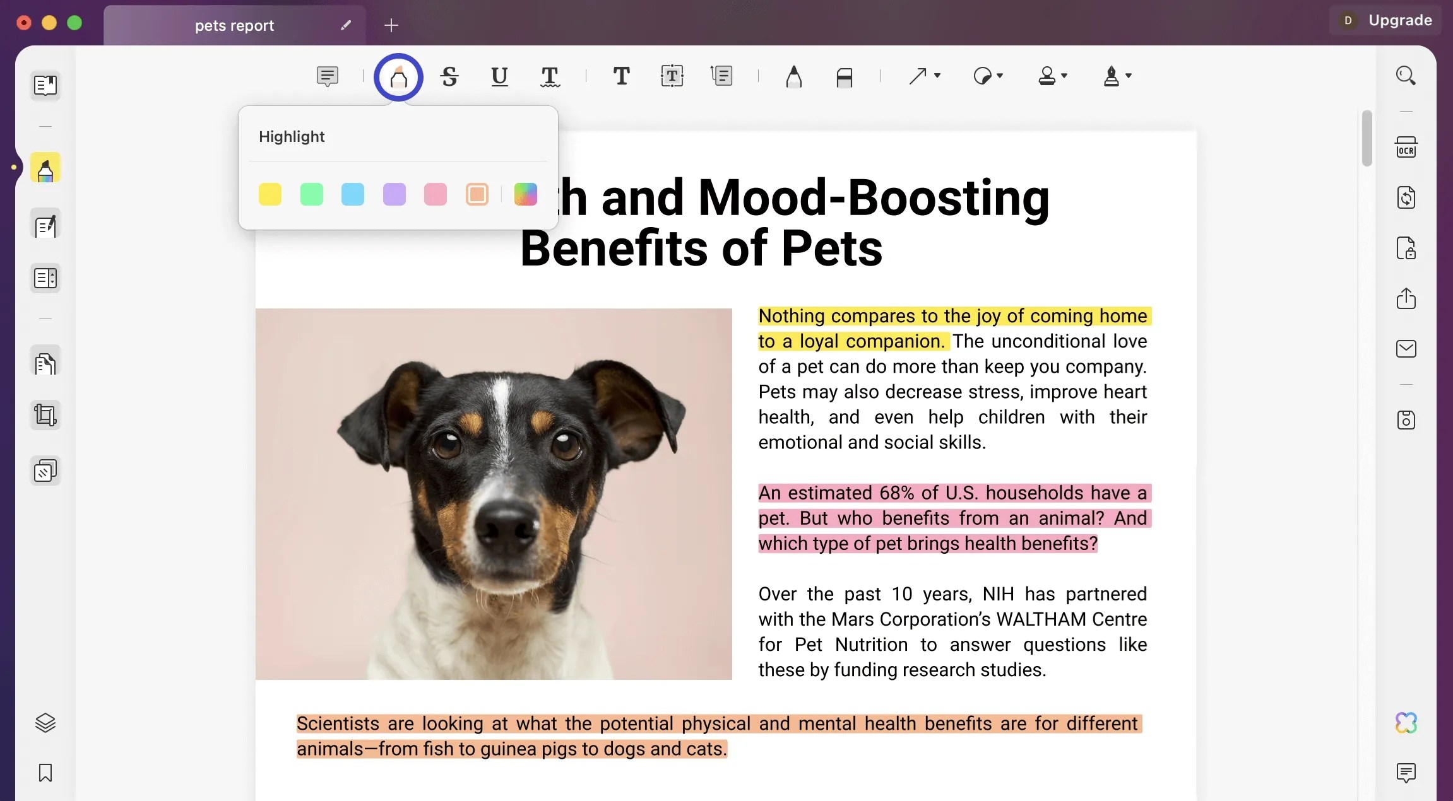Select the Pencil drawing tool
This screenshot has width=1453, height=801.
click(793, 76)
